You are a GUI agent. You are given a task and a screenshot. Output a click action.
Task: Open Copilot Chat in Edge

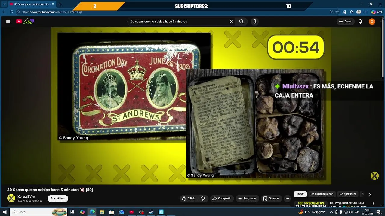pos(377,12)
